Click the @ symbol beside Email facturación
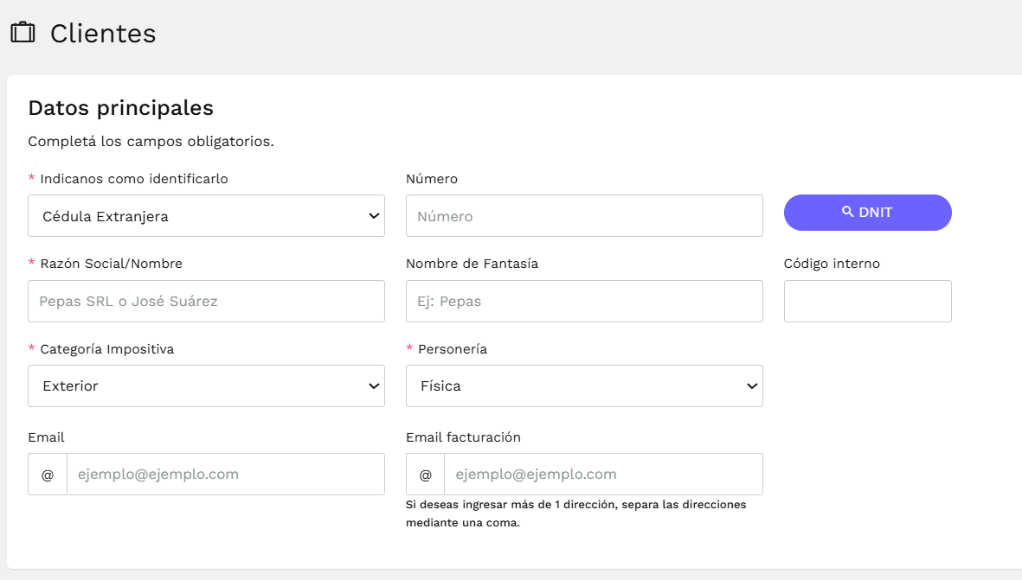This screenshot has width=1022, height=580. [x=425, y=475]
